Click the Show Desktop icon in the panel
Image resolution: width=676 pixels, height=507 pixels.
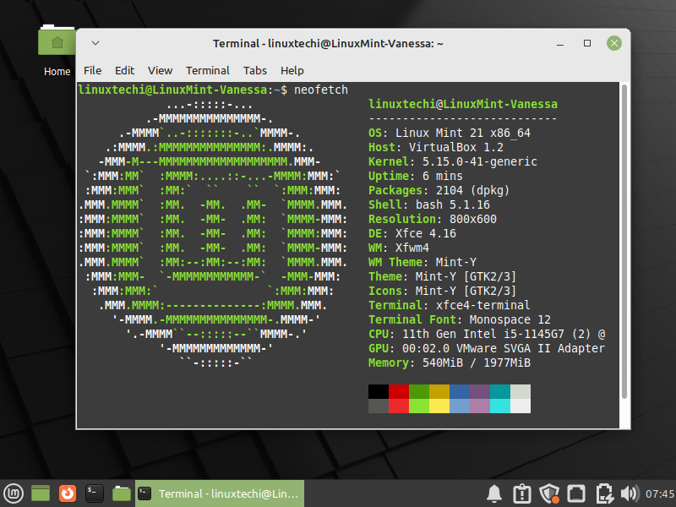coord(41,493)
